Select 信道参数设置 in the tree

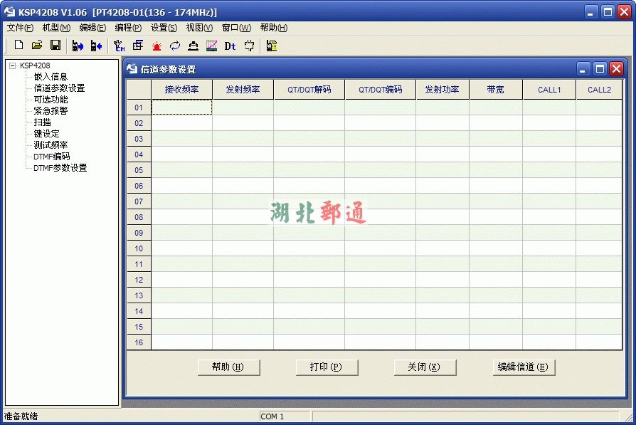coord(59,88)
